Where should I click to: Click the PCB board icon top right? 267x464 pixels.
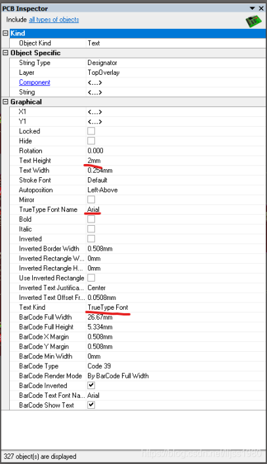coord(254,21)
